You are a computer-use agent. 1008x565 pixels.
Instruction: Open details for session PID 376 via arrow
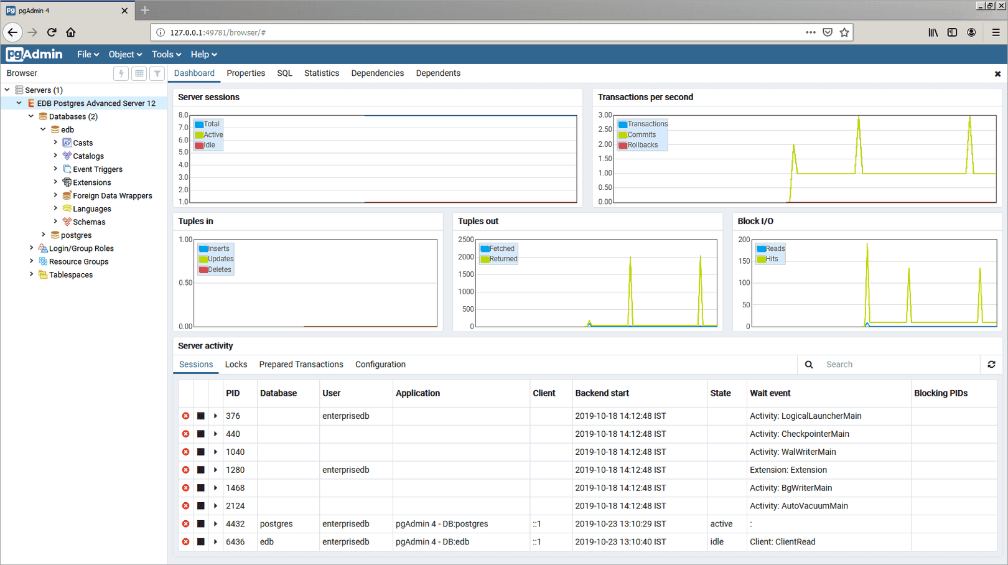pyautogui.click(x=215, y=416)
